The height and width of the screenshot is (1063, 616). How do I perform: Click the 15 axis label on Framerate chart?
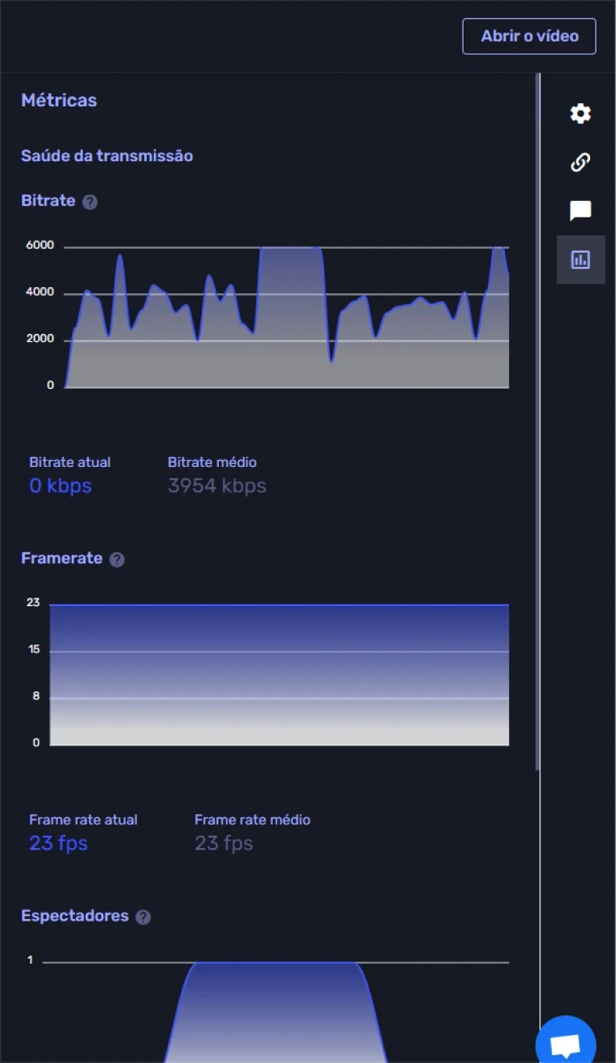pos(34,650)
